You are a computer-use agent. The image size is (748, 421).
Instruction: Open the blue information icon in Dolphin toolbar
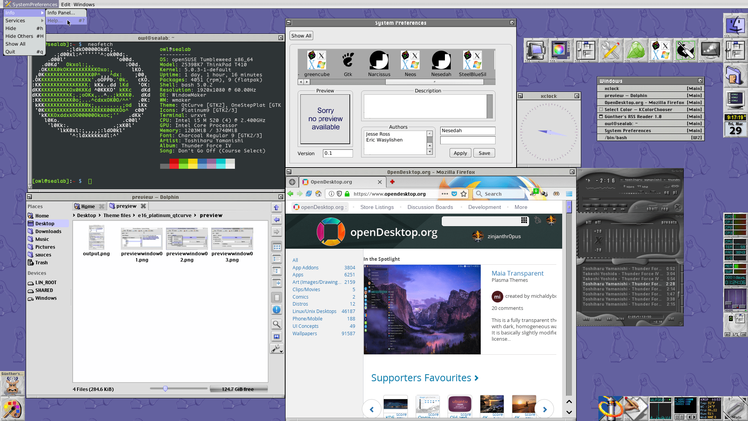[277, 310]
